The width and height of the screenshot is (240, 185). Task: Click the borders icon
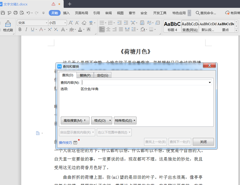coord(151,29)
